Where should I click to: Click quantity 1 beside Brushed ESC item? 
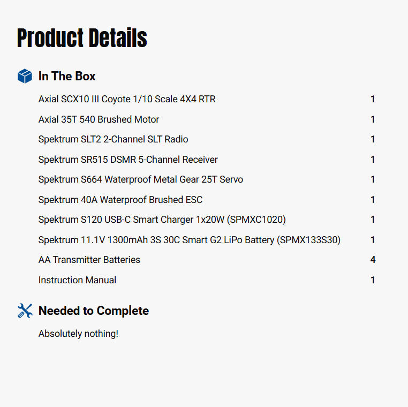pyautogui.click(x=373, y=200)
